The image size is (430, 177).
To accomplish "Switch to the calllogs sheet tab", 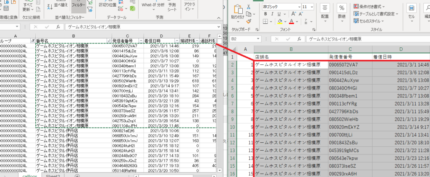I will tap(30, 176).
